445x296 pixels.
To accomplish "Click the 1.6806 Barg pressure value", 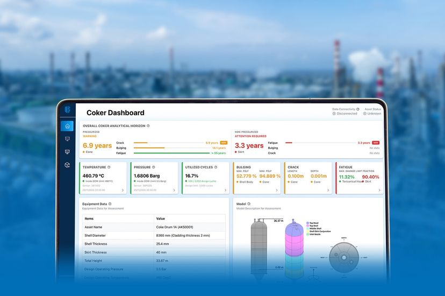I will (x=147, y=176).
